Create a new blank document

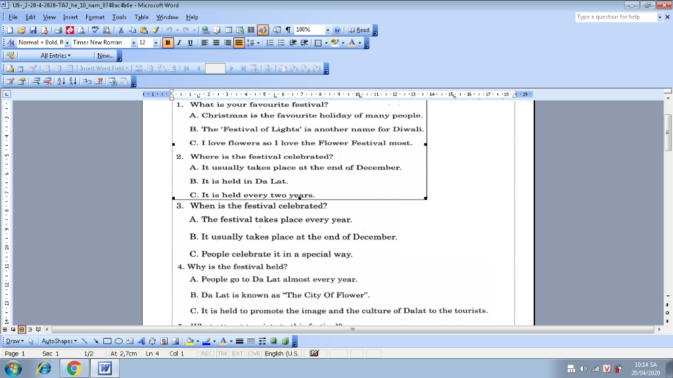click(x=10, y=30)
